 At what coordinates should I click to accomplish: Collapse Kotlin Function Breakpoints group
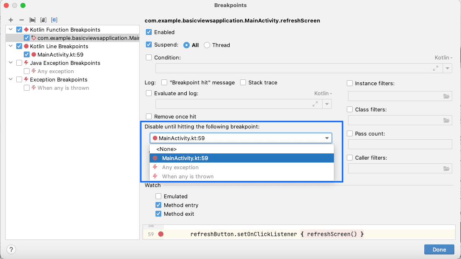tap(11, 30)
